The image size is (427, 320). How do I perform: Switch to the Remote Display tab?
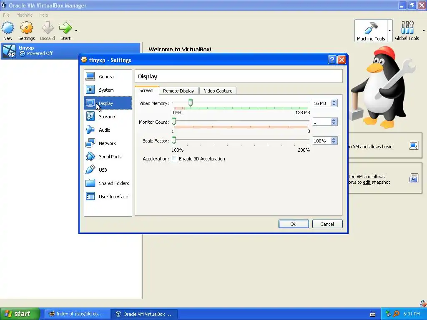[178, 90]
